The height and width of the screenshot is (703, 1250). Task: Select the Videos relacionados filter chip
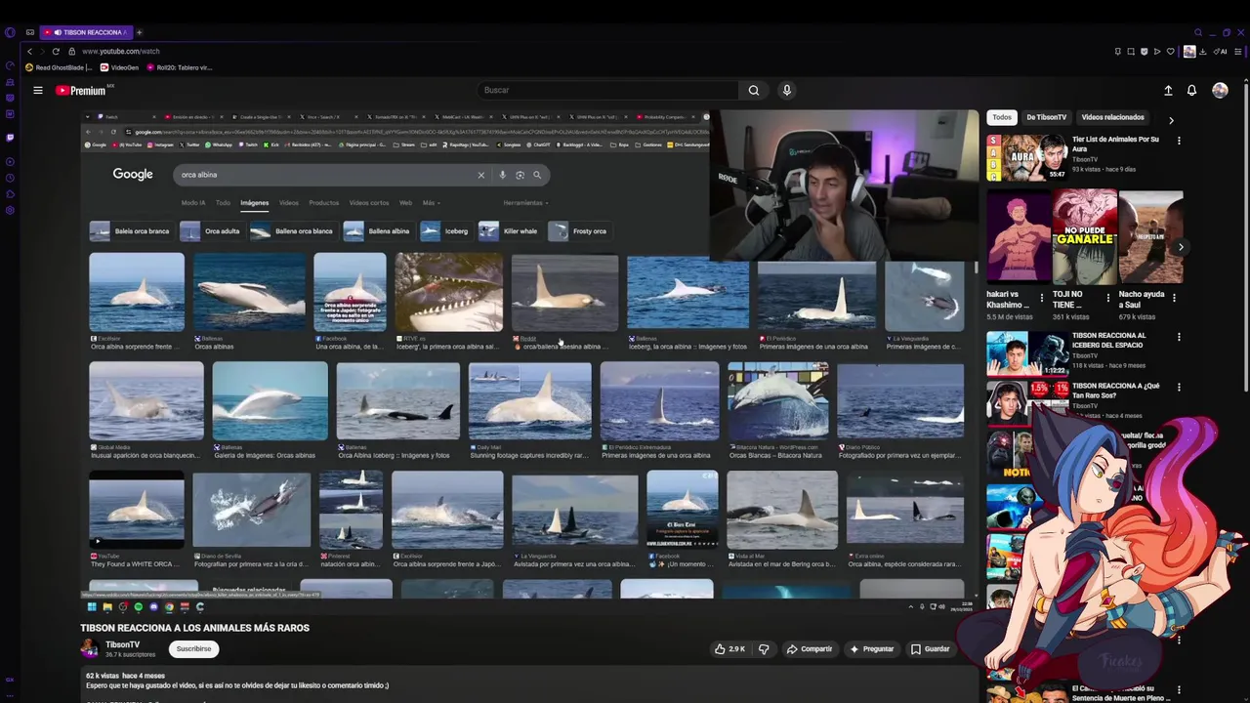[1112, 117]
